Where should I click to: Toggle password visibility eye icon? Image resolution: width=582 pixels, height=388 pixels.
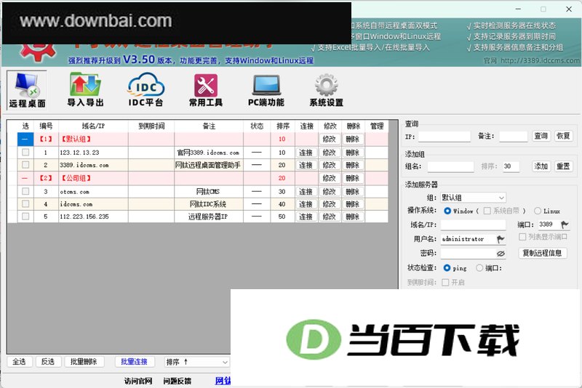coord(501,254)
